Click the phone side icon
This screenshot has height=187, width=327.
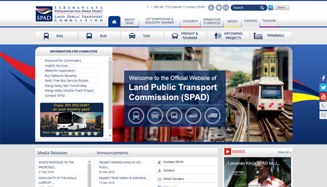pyautogui.click(x=323, y=106)
